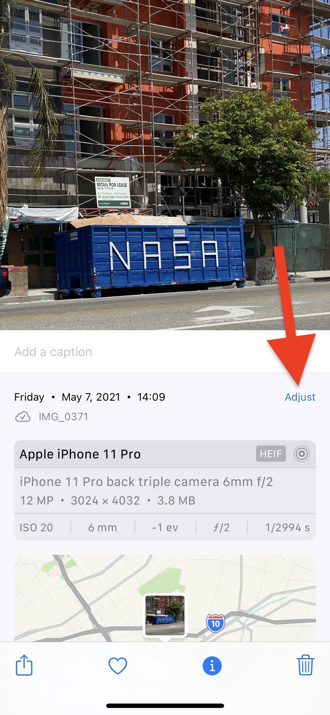Tap the Share icon in bottom toolbar

24,665
